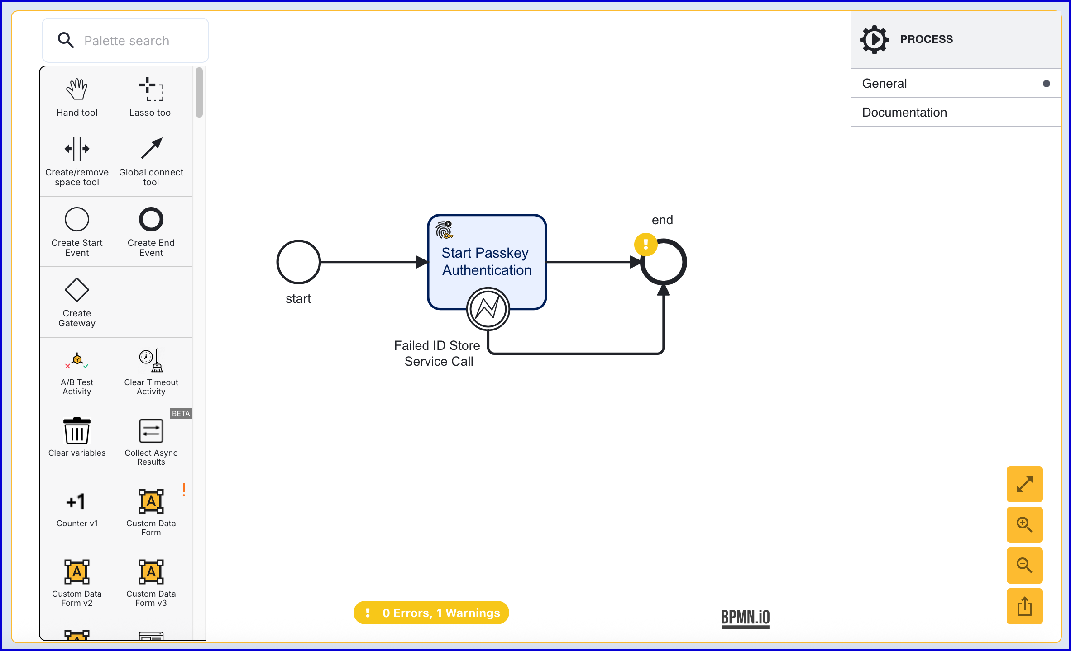Image resolution: width=1071 pixels, height=651 pixels.
Task: Select the Hand tool
Action: pos(76,97)
